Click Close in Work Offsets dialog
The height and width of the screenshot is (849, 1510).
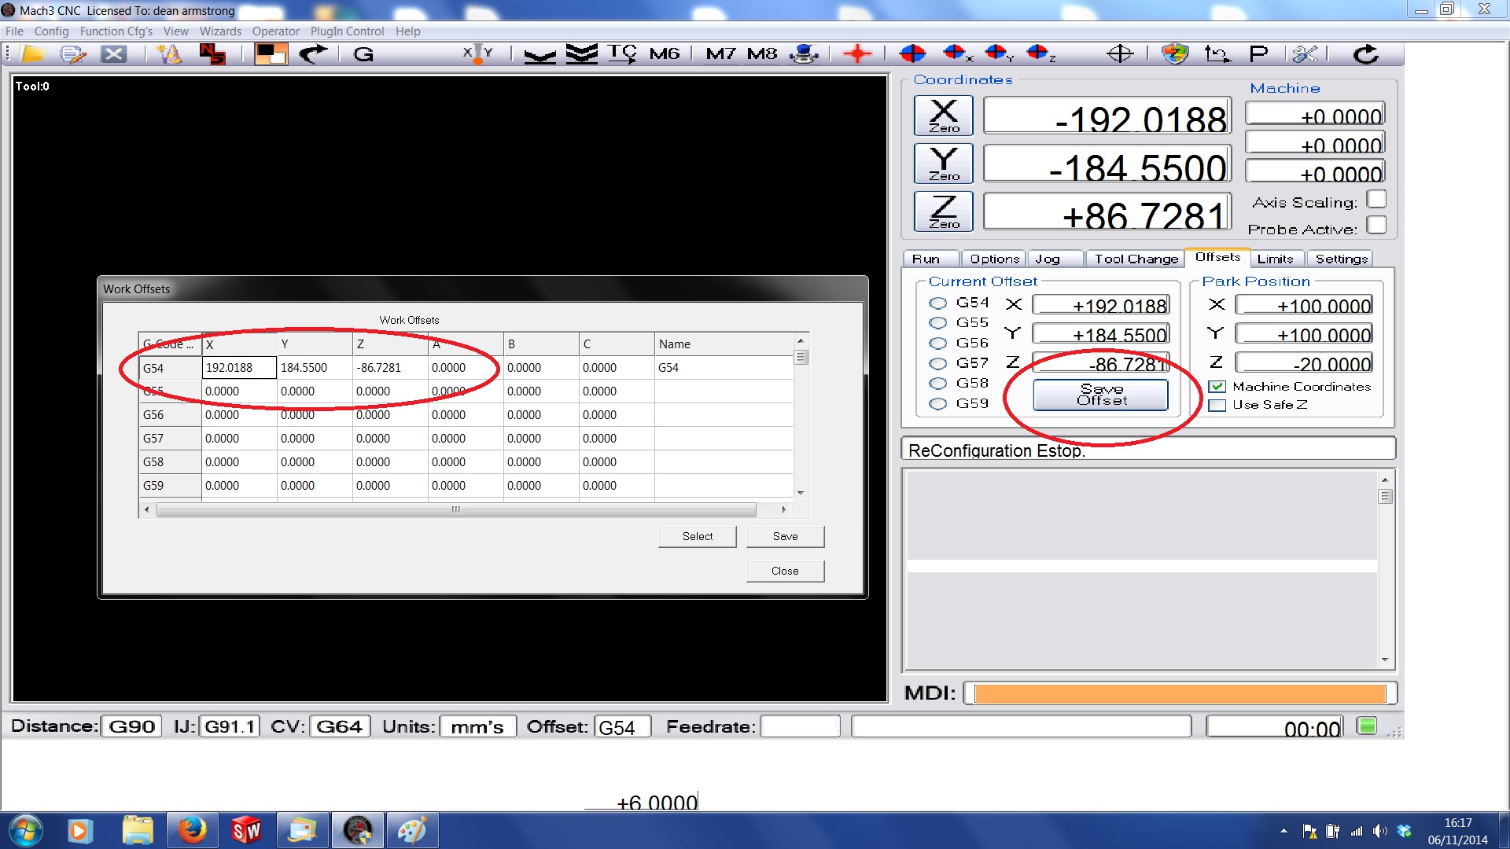click(x=784, y=571)
